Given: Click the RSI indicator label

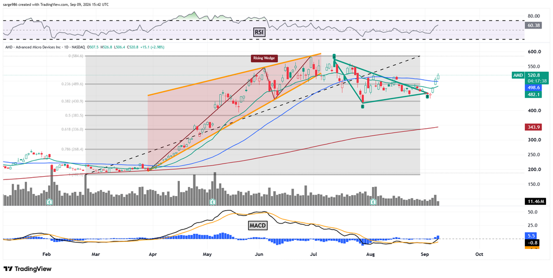Looking at the screenshot, I should [259, 33].
